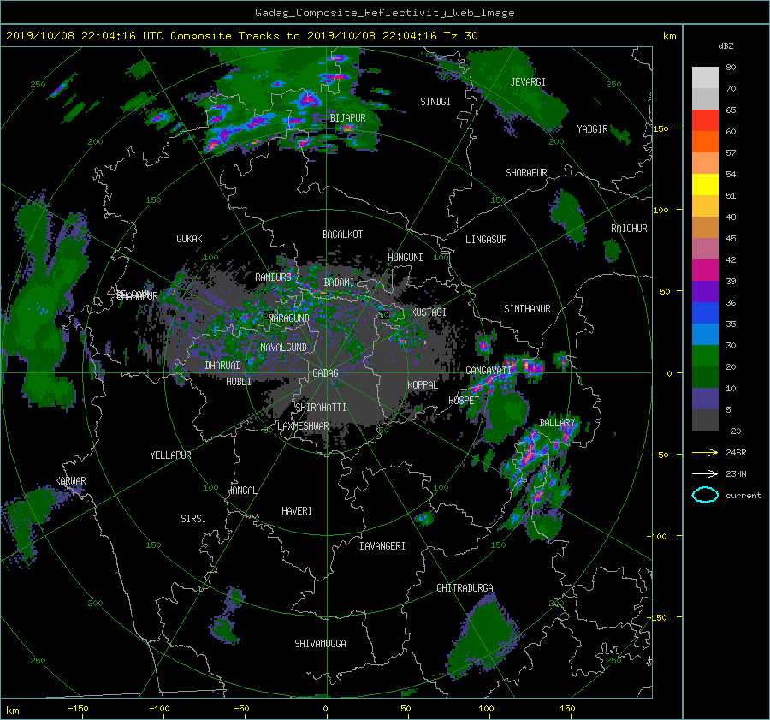Click the BIJAPUR city label
The height and width of the screenshot is (720, 770).
pyautogui.click(x=347, y=118)
